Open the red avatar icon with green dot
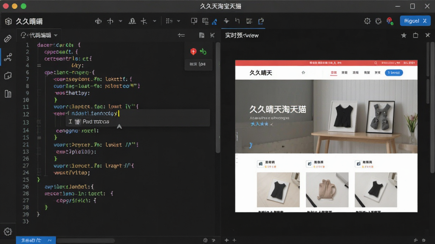This screenshot has height=244, width=435. point(390,21)
